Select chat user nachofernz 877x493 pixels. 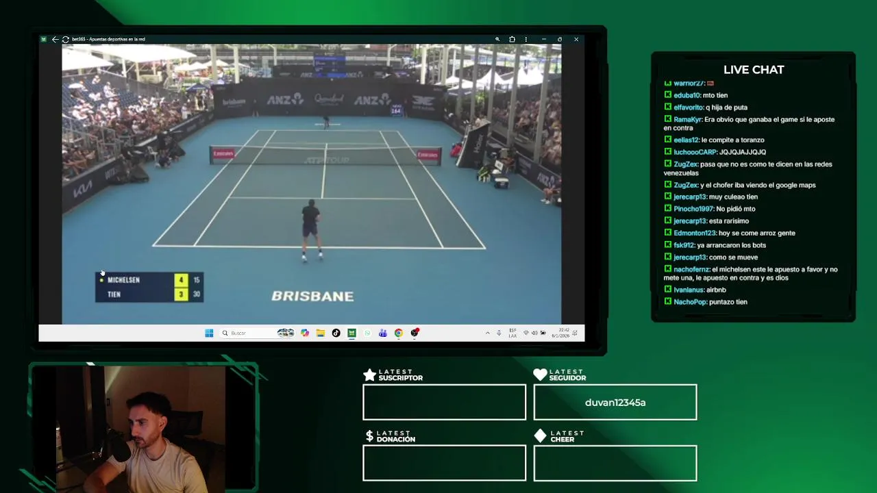[x=691, y=269]
